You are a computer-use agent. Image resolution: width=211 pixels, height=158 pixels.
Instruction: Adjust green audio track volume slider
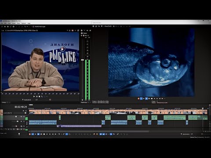click(x=16, y=117)
